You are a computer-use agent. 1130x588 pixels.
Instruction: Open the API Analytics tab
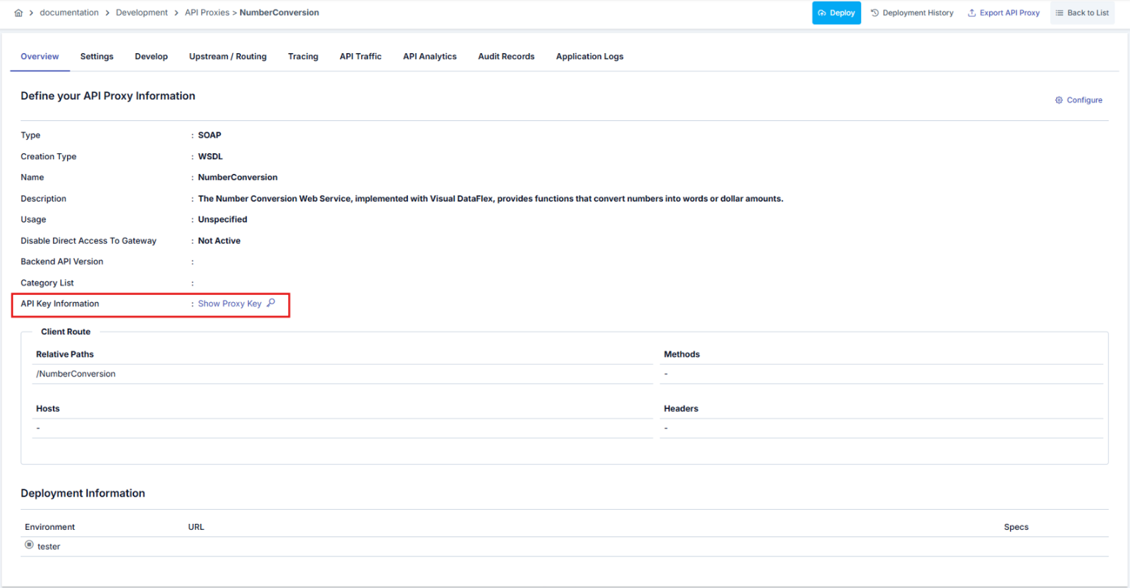(429, 57)
